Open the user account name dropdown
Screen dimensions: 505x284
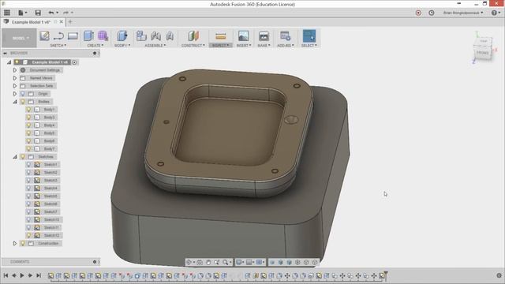(463, 13)
